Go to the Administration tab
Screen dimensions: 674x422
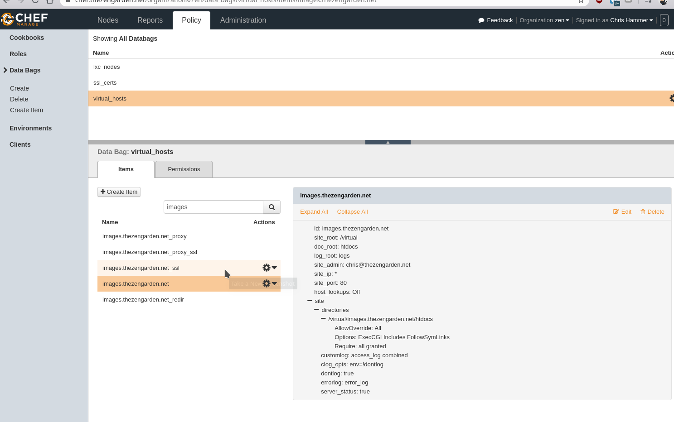tap(243, 20)
